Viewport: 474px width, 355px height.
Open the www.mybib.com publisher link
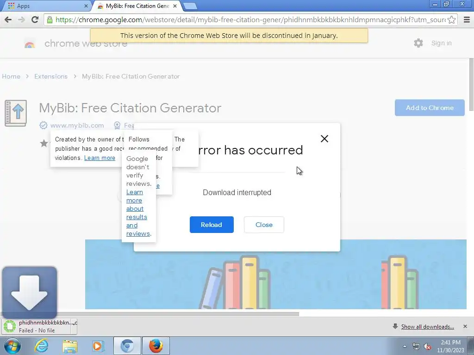click(x=77, y=125)
